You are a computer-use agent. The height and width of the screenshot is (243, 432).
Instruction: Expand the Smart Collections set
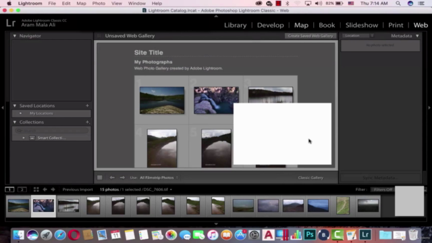click(x=24, y=138)
